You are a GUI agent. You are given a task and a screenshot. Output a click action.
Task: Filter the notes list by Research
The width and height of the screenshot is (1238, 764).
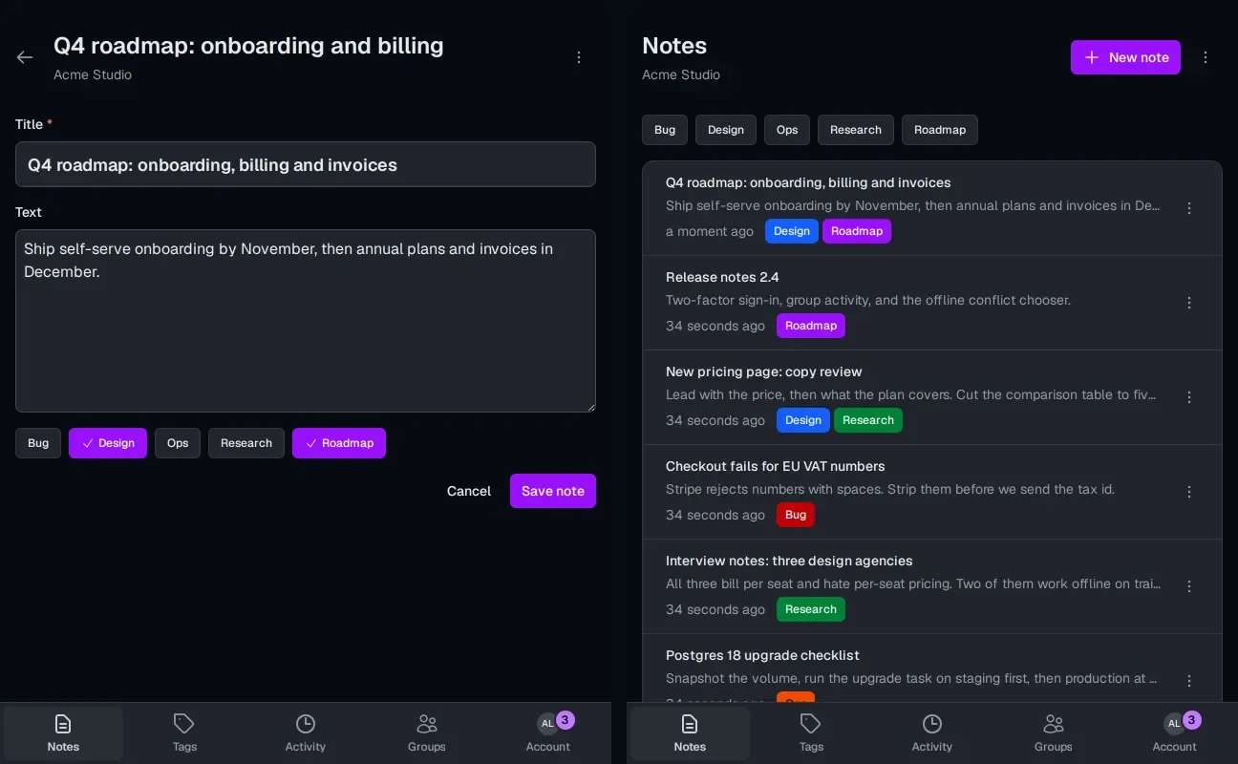pos(856,130)
